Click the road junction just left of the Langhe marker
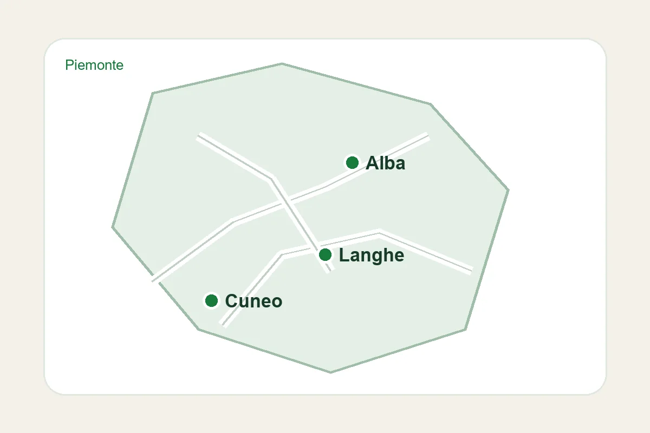650x433 pixels. pos(316,246)
